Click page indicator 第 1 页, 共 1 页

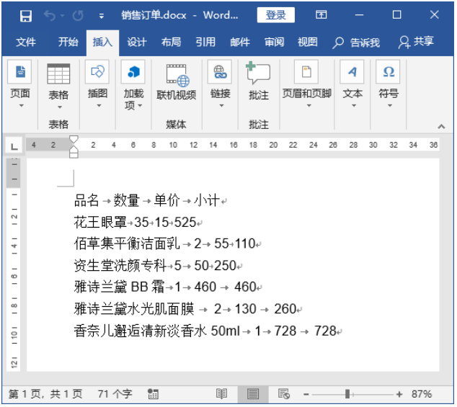pos(45,394)
